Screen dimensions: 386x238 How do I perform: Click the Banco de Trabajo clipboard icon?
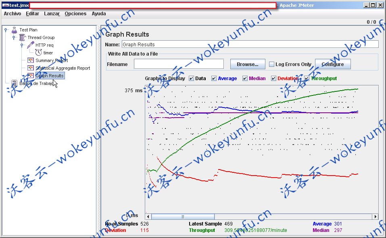(x=14, y=83)
